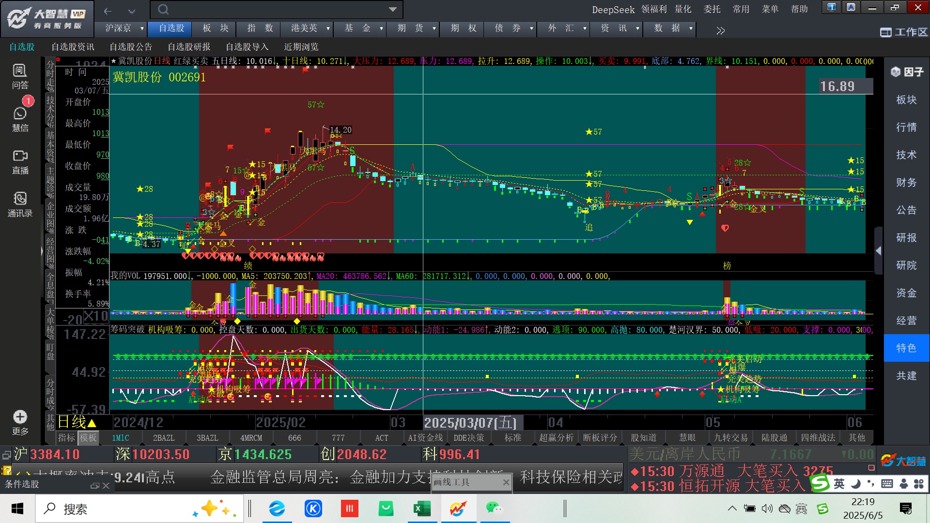The width and height of the screenshot is (930, 523).
Task: Click the 日线 period selector with triangle
Action: tap(77, 422)
